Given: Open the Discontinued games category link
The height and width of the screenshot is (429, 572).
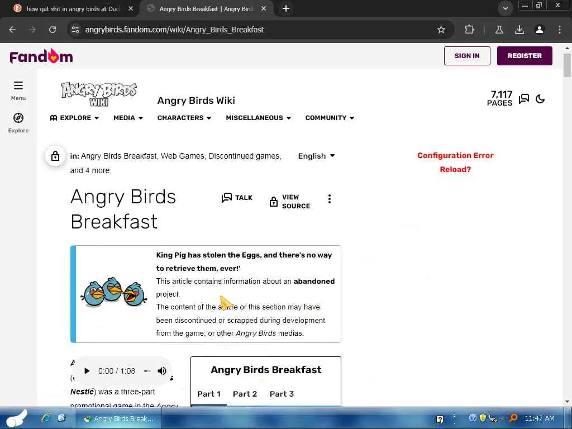Looking at the screenshot, I should click(244, 156).
